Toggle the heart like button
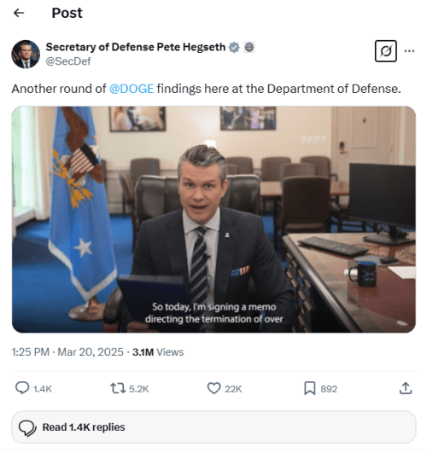The image size is (427, 470). pyautogui.click(x=214, y=388)
